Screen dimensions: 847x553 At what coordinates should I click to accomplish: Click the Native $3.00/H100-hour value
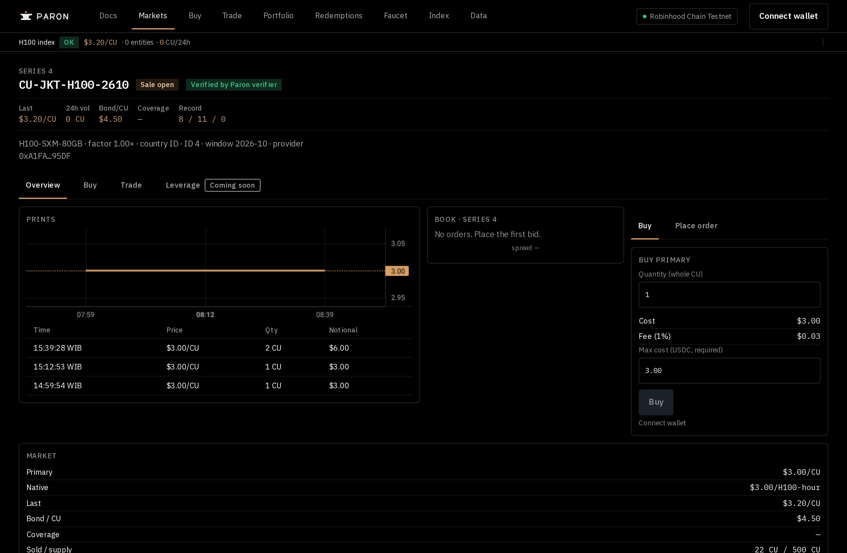(x=785, y=487)
